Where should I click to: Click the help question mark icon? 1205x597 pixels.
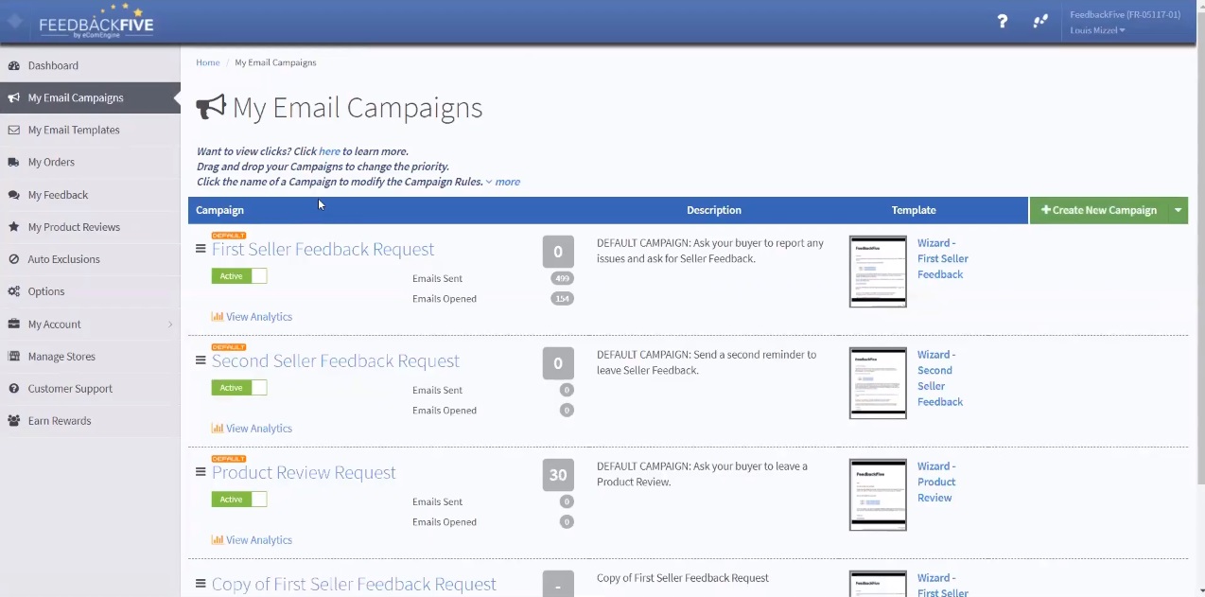click(x=1002, y=21)
